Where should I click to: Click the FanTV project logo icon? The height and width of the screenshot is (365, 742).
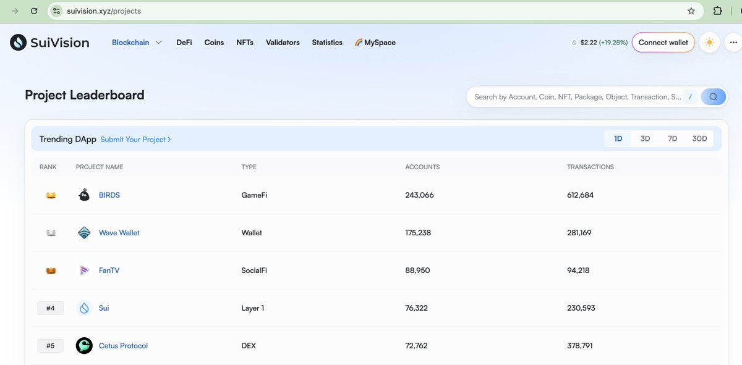click(x=84, y=270)
